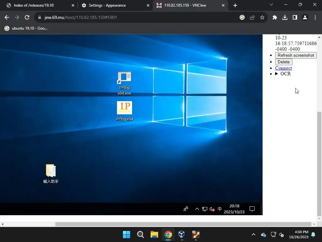Viewport: 322px width, 242px height.
Task: Click the 中 IME indicator in remote taskbar
Action: 219,209
